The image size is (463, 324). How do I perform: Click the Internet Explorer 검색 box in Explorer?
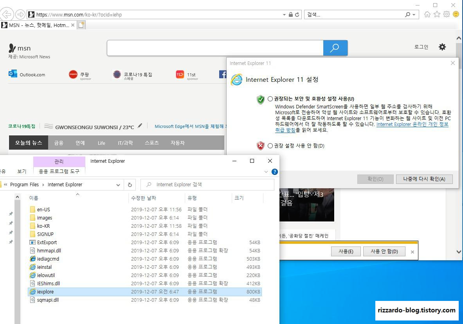click(207, 185)
